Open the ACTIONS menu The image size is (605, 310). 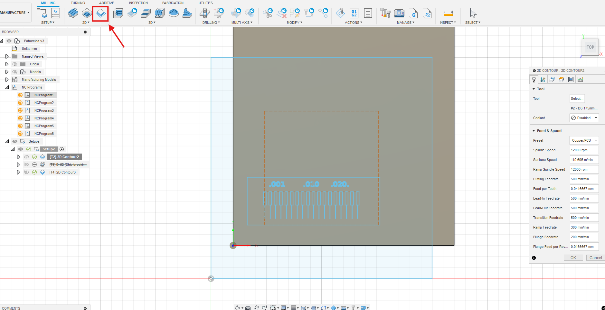point(354,23)
